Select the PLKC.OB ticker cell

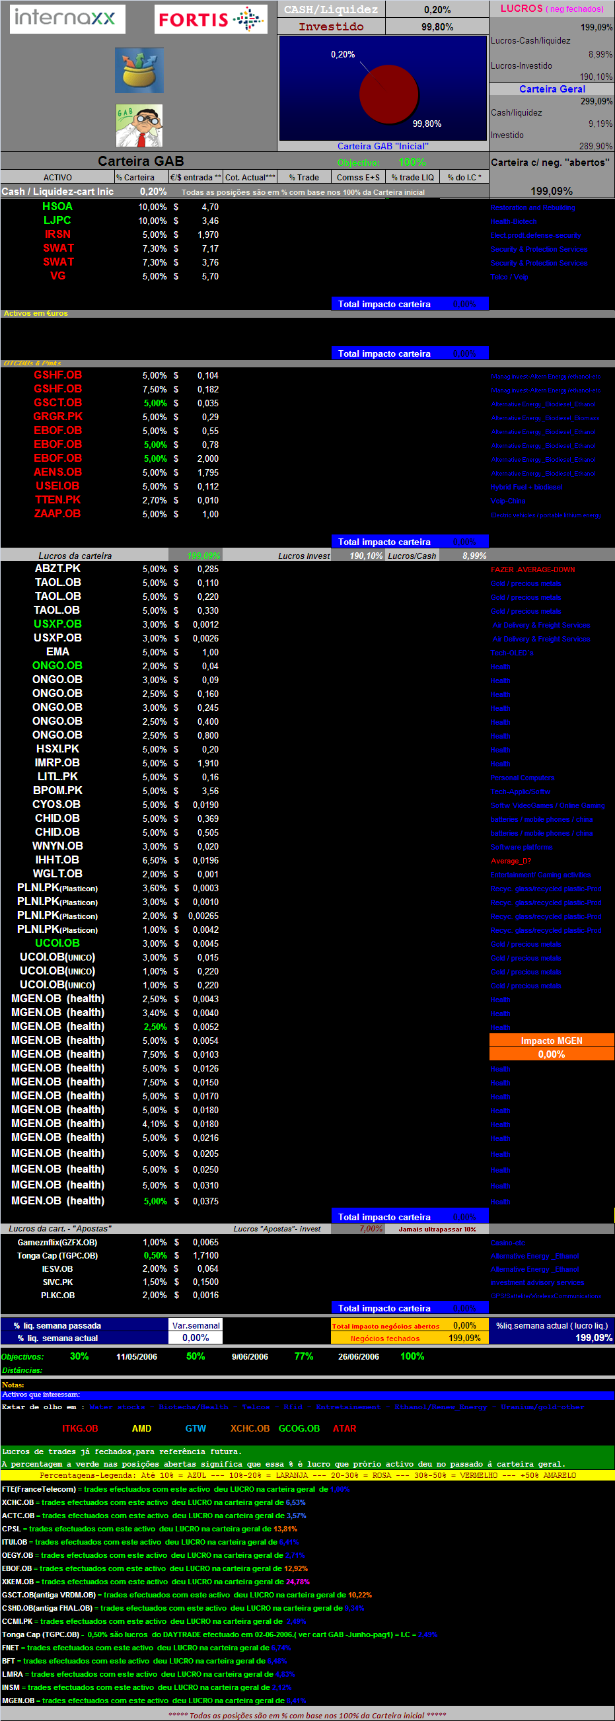[57, 1296]
